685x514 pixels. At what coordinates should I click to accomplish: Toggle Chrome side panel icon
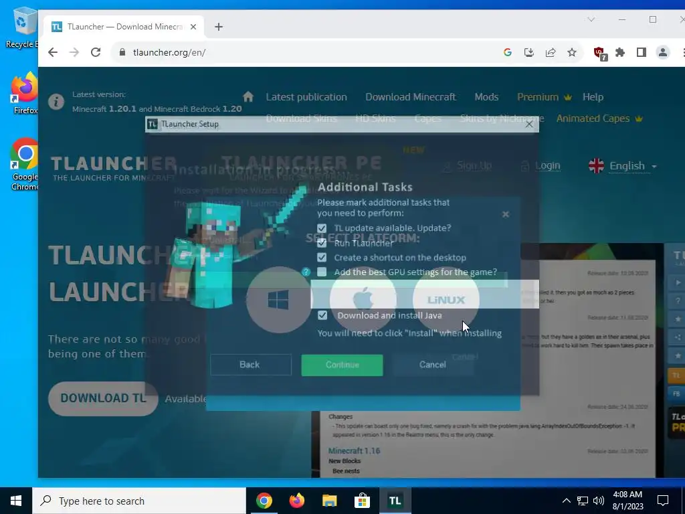pyautogui.click(x=642, y=52)
